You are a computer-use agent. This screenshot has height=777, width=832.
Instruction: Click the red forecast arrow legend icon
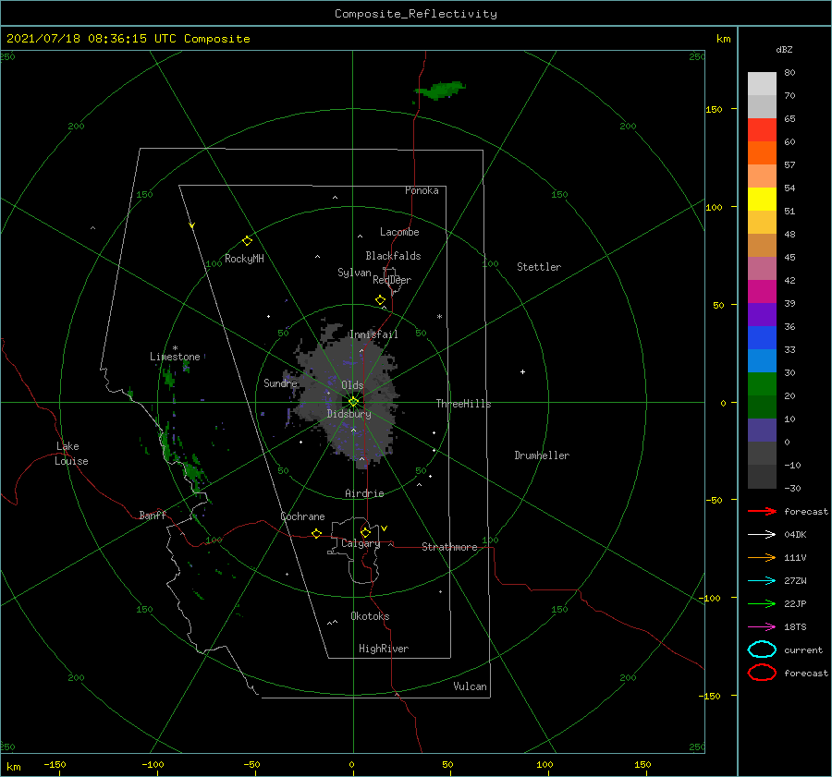762,511
